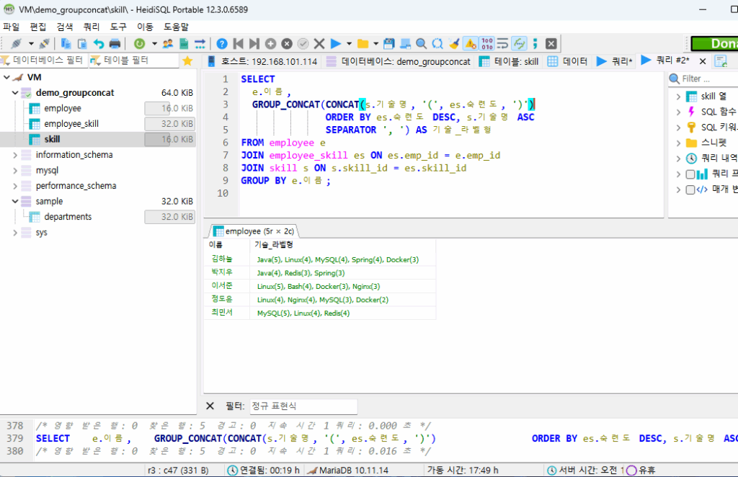The width and height of the screenshot is (738, 477).
Task: Select the employee_skill table in tree
Action: coord(71,124)
